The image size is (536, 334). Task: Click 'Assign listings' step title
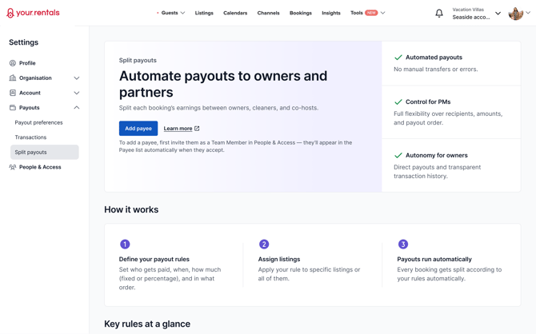point(279,259)
